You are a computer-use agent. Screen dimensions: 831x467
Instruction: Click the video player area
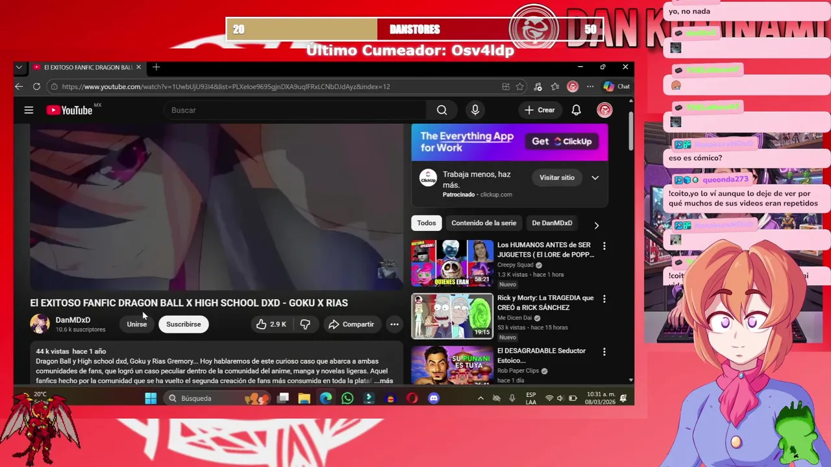(217, 206)
